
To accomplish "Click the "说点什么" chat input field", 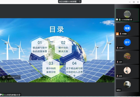I will [x=11, y=77].
